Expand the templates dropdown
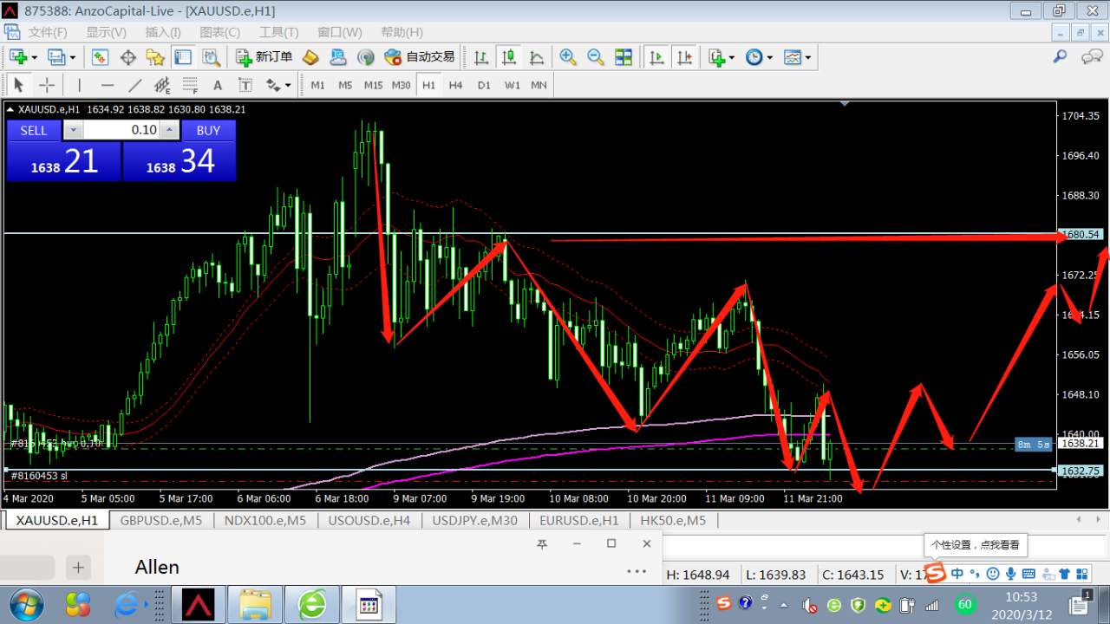Viewport: 1110px width, 624px height. pos(808,57)
